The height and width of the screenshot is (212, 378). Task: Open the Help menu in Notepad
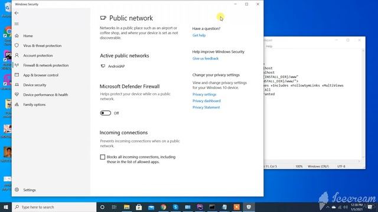pos(269,47)
